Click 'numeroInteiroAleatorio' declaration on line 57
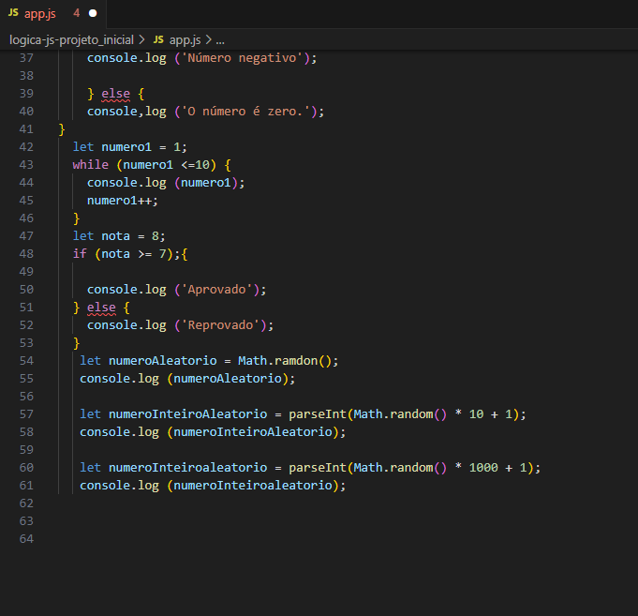 188,414
